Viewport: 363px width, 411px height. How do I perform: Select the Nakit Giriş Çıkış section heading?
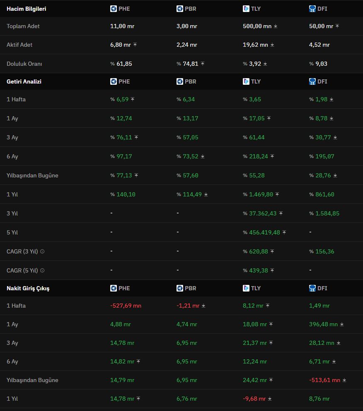[x=28, y=288]
